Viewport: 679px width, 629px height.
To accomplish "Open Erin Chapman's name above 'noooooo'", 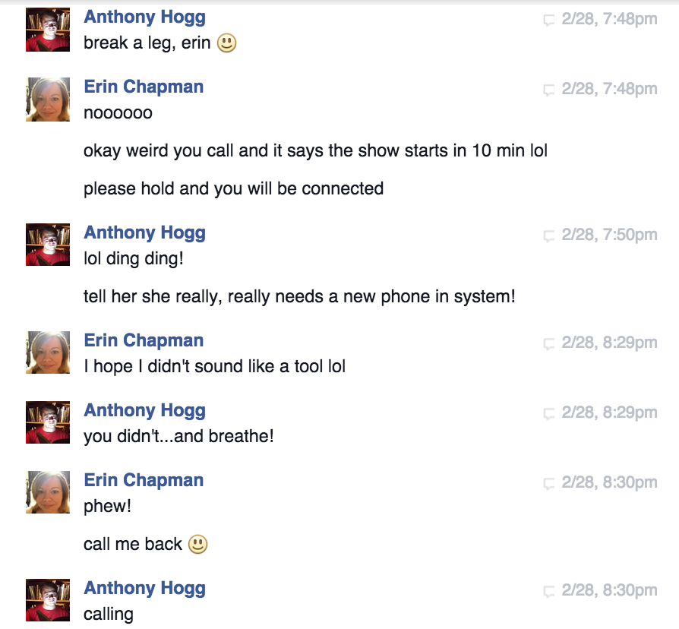I will (144, 87).
